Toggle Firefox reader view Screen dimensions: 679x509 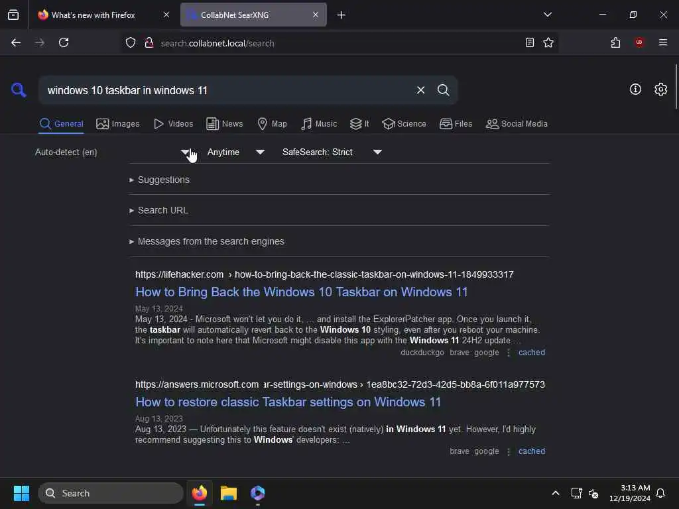point(529,42)
